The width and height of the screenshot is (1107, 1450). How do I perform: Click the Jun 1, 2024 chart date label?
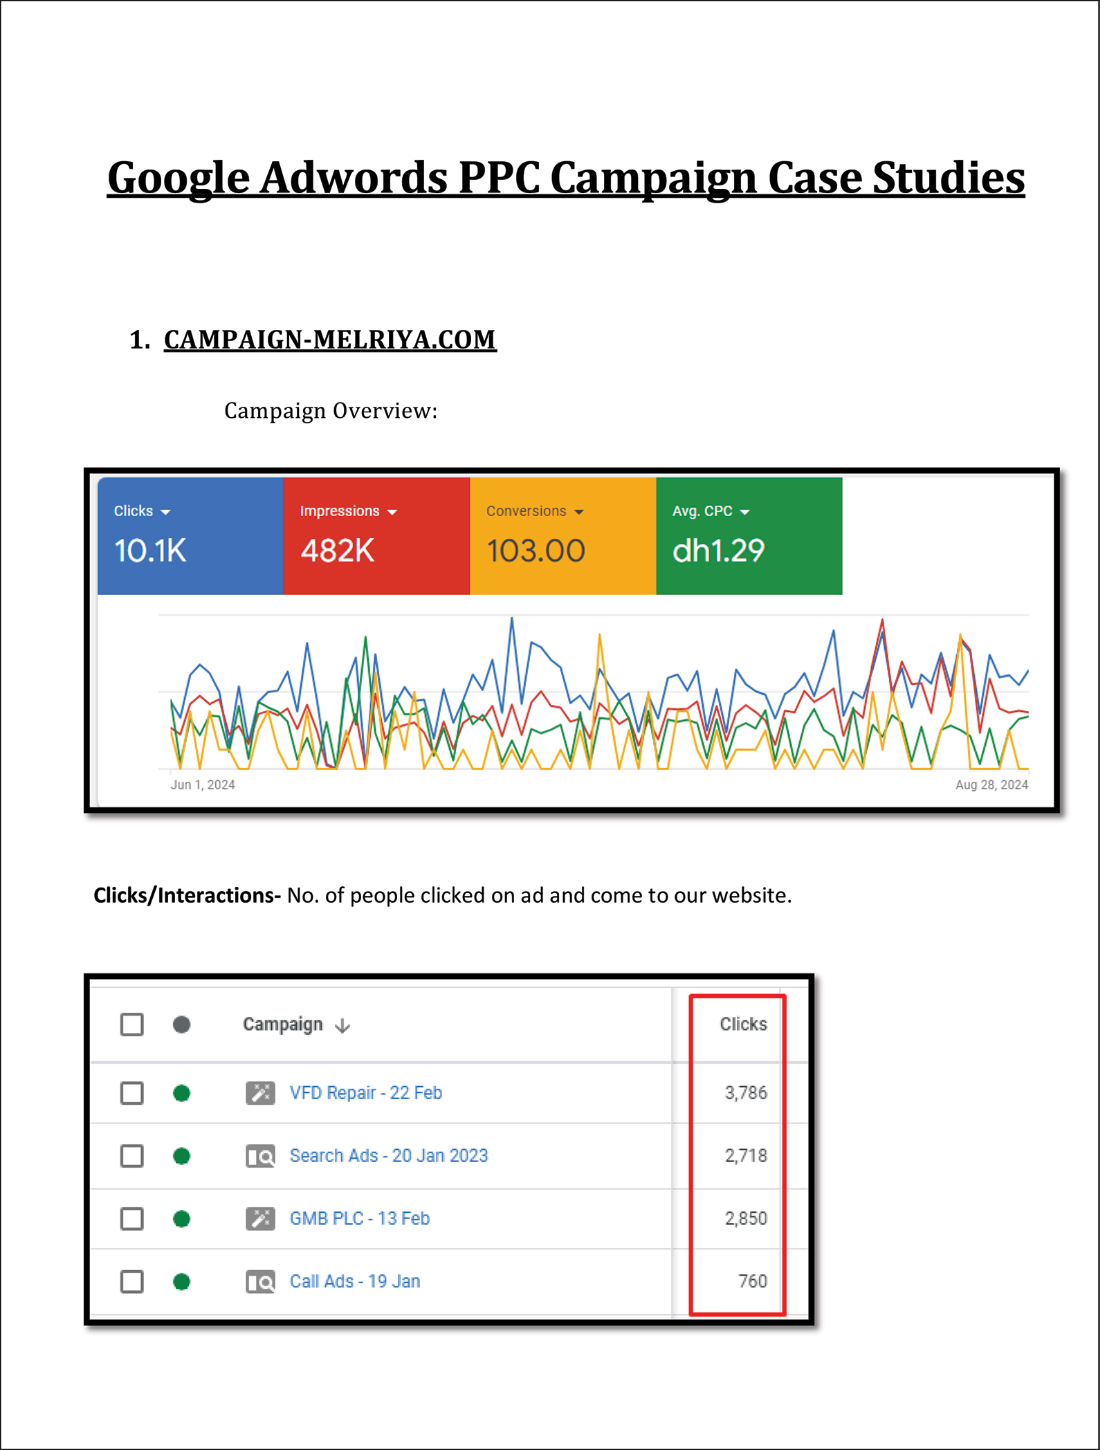[x=203, y=784]
